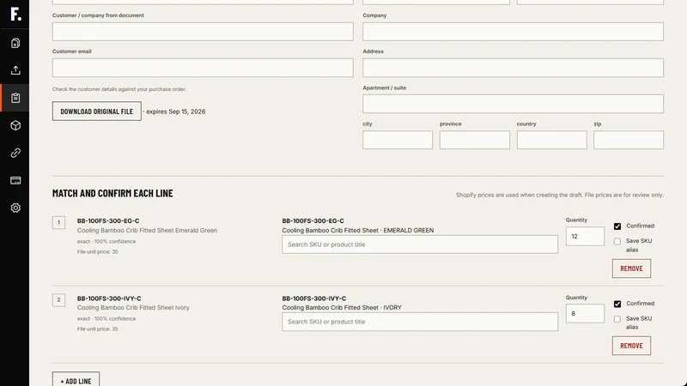
Task: Click matched title 'Cooling Bamboo Crib Fitted Sheet - EMERALD GREEN'
Action: [358, 230]
